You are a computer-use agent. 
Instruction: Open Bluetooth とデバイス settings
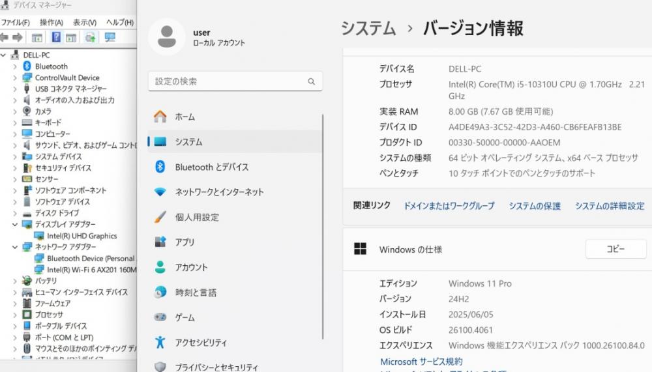[x=235, y=167]
